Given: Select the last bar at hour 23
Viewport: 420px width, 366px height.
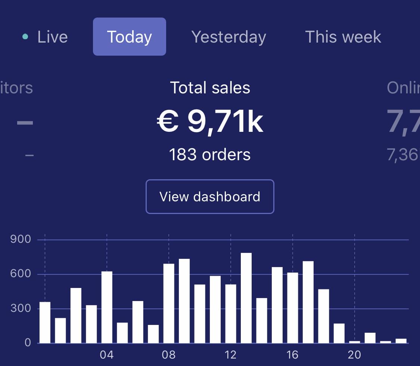Looking at the screenshot, I should (401, 341).
